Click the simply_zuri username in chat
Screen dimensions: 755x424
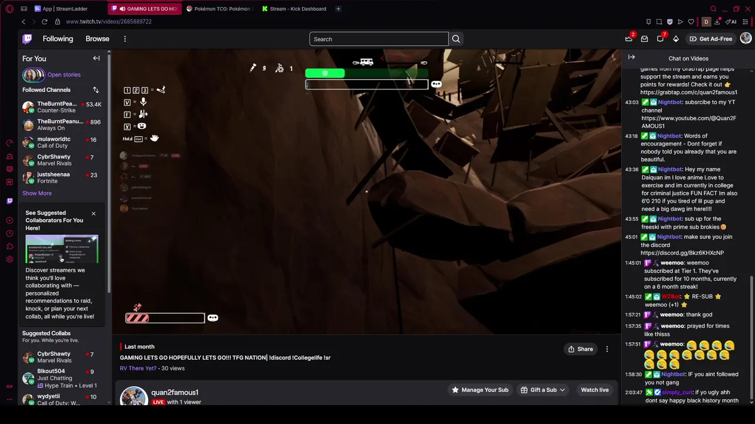[677, 392]
